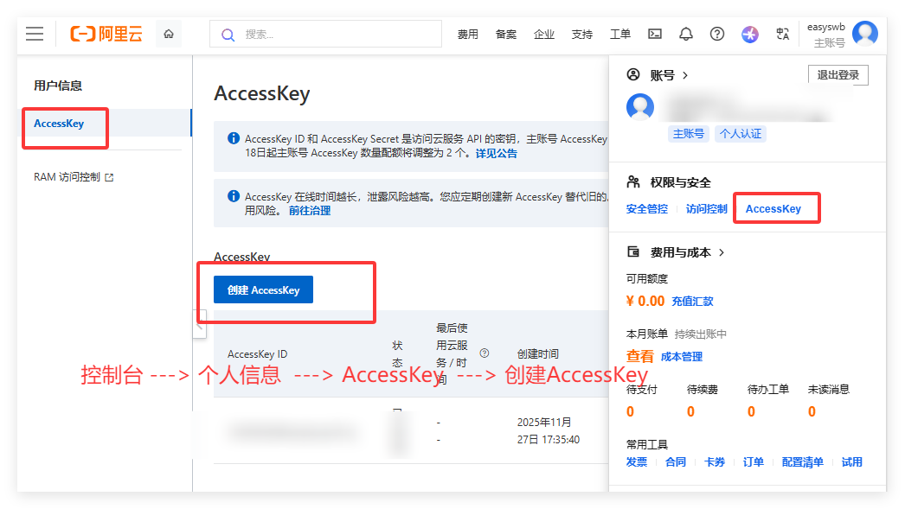This screenshot has width=905, height=509.
Task: Open AccessKey link under 权限与安全
Action: 773,208
